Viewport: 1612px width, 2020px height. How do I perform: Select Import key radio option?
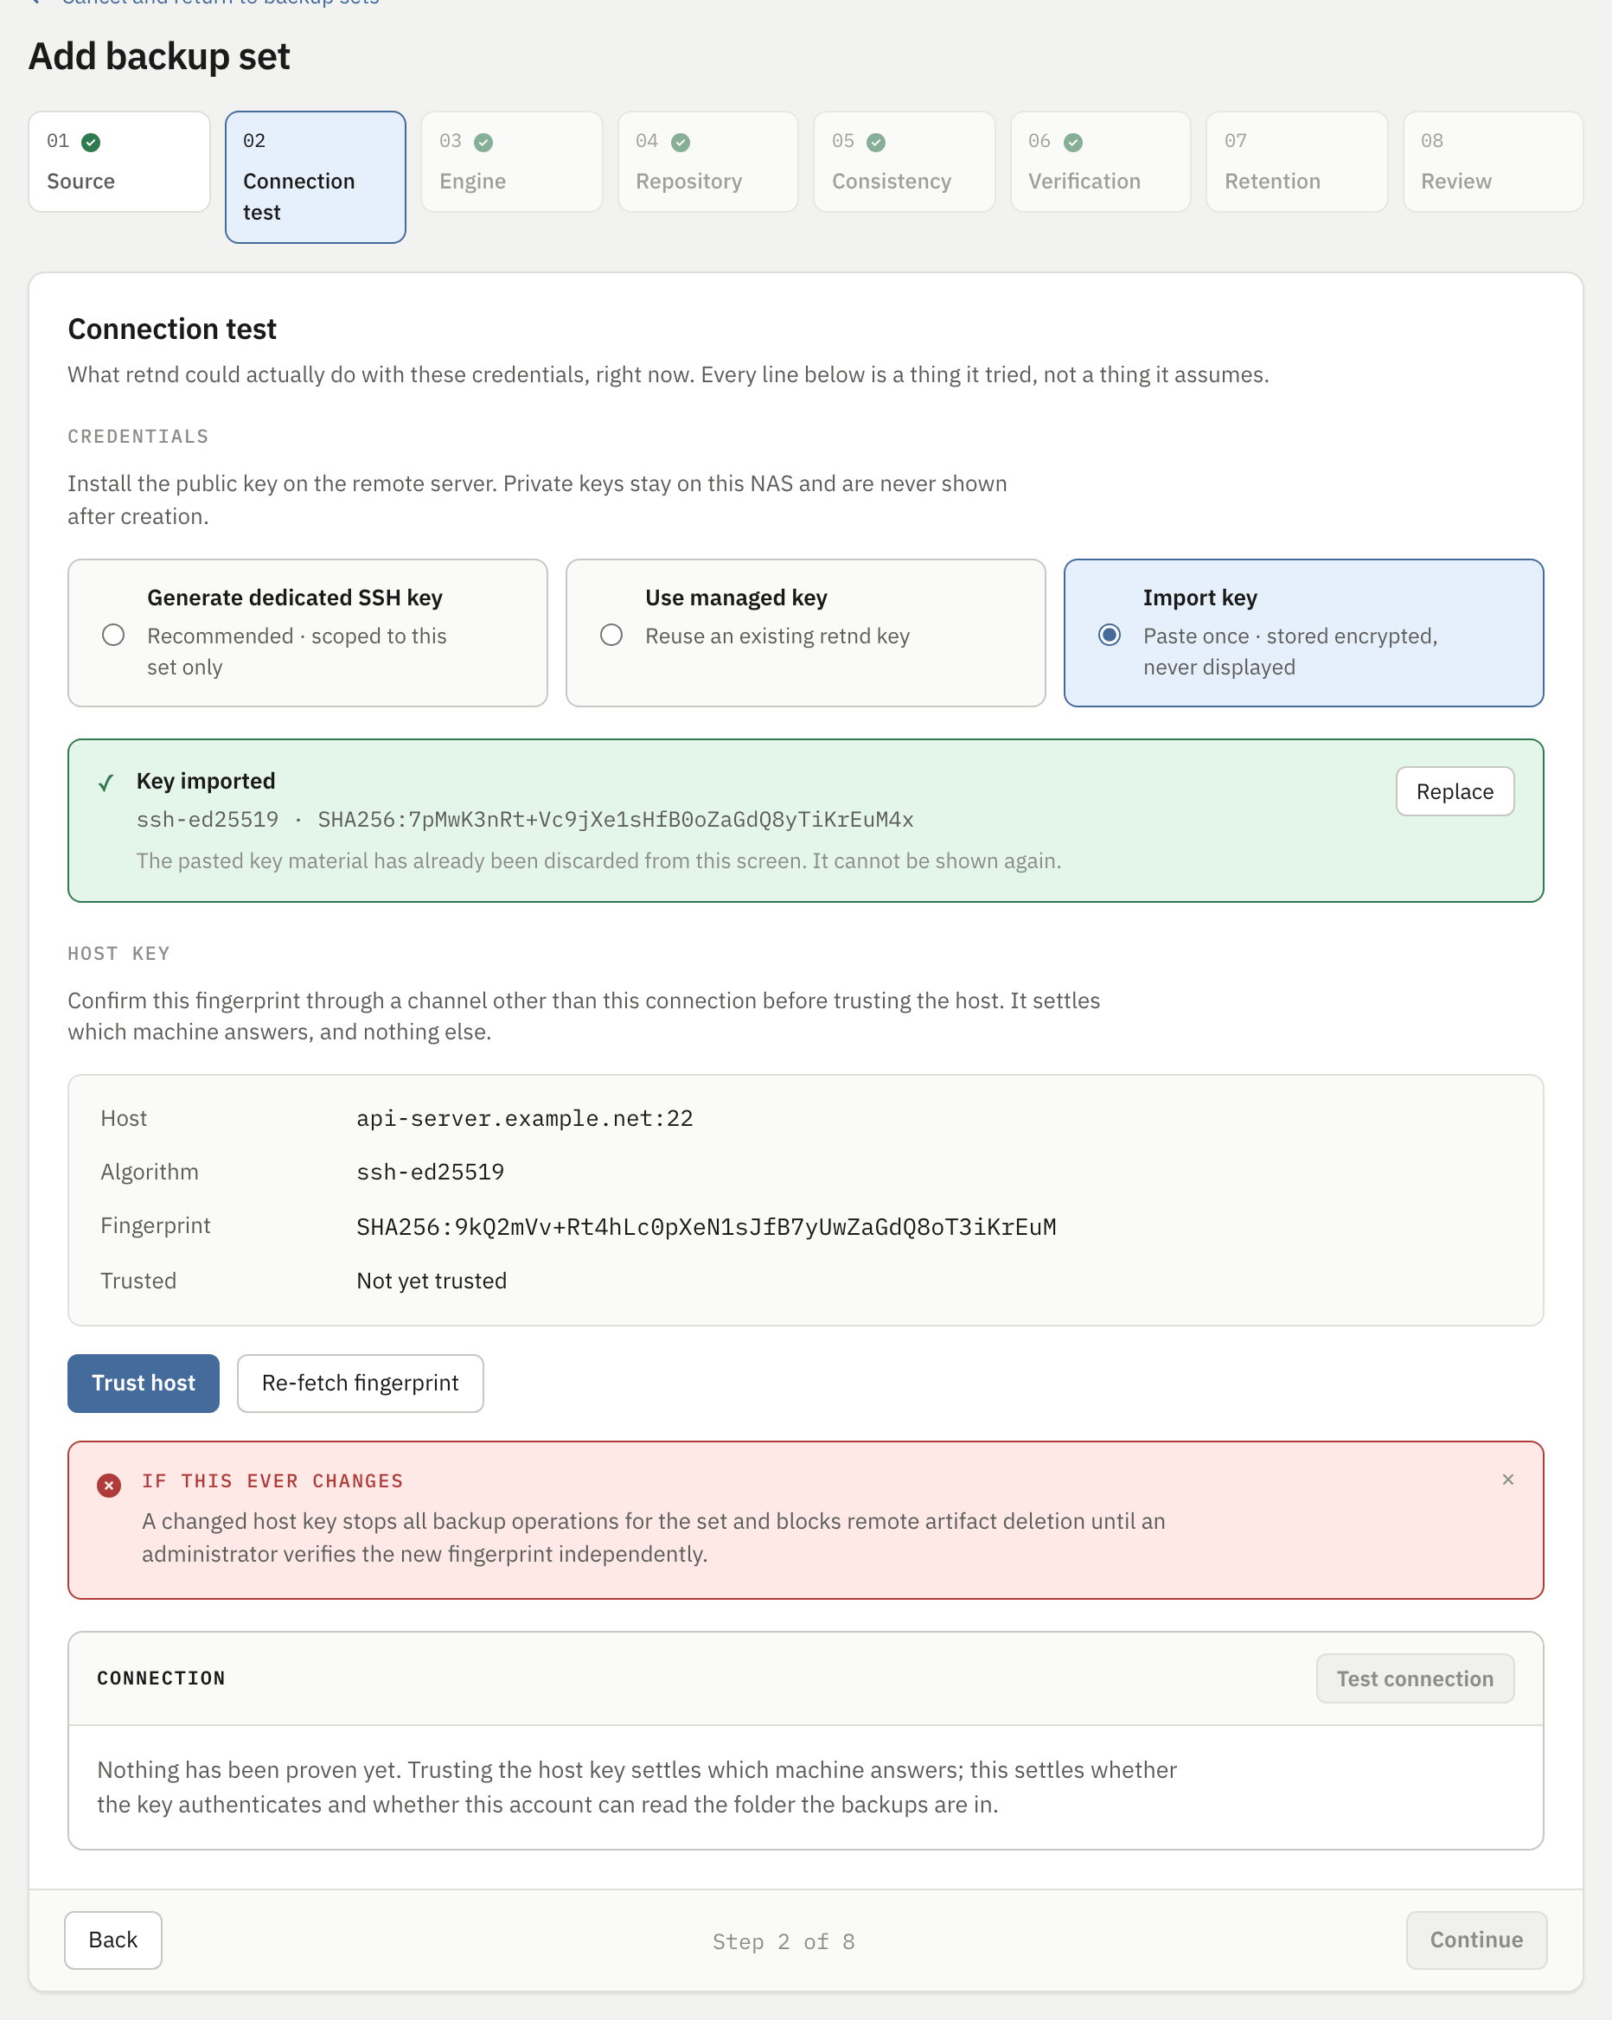tap(1109, 636)
